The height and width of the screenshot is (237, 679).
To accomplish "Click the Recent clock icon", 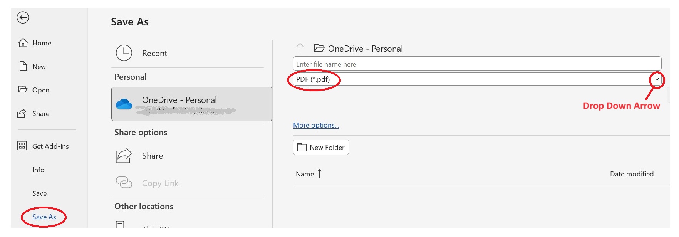I will 124,53.
